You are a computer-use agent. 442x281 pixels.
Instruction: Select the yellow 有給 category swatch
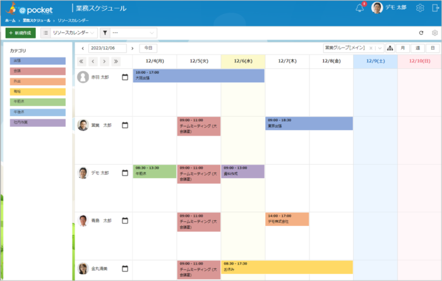[38, 92]
